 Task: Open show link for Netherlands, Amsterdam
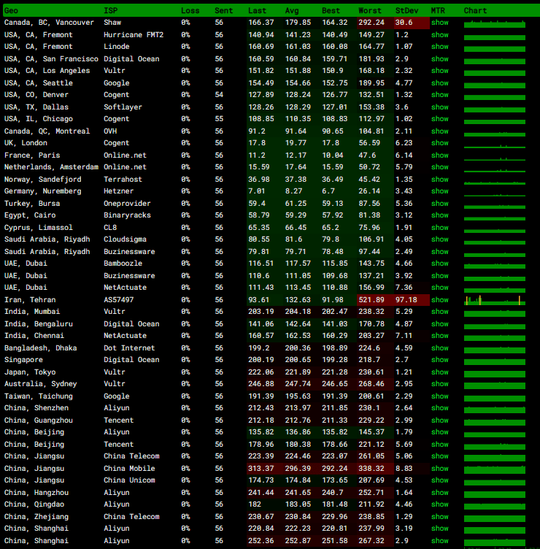[x=439, y=167]
